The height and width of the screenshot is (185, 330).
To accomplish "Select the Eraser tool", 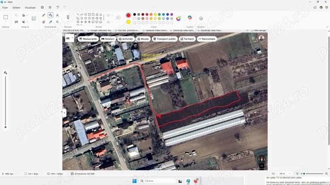I will [44, 22].
